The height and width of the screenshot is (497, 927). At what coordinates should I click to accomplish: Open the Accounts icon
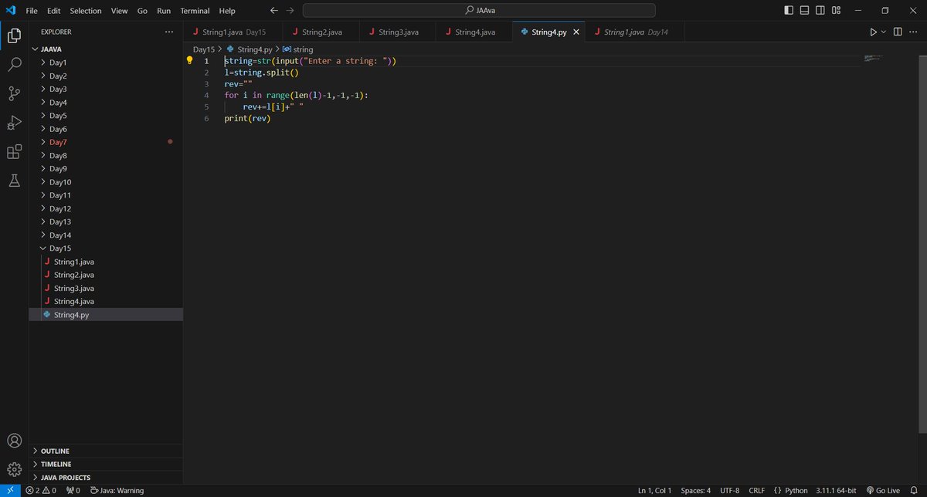tap(14, 441)
